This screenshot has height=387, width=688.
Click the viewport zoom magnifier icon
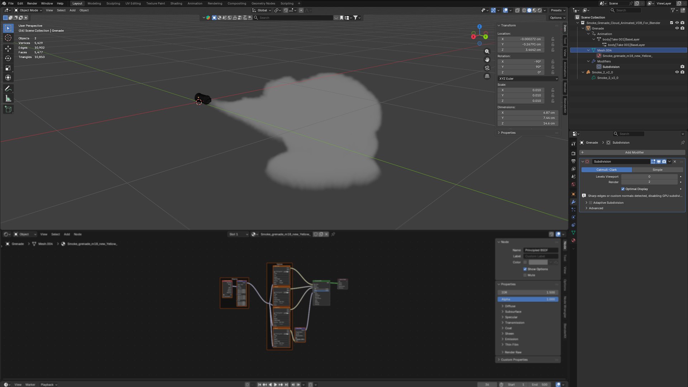coord(487,52)
